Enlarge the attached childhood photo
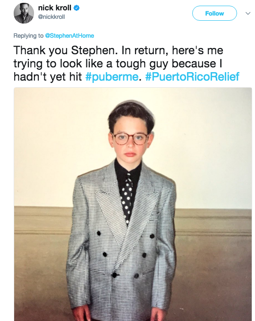This screenshot has height=321, width=255. point(133,204)
